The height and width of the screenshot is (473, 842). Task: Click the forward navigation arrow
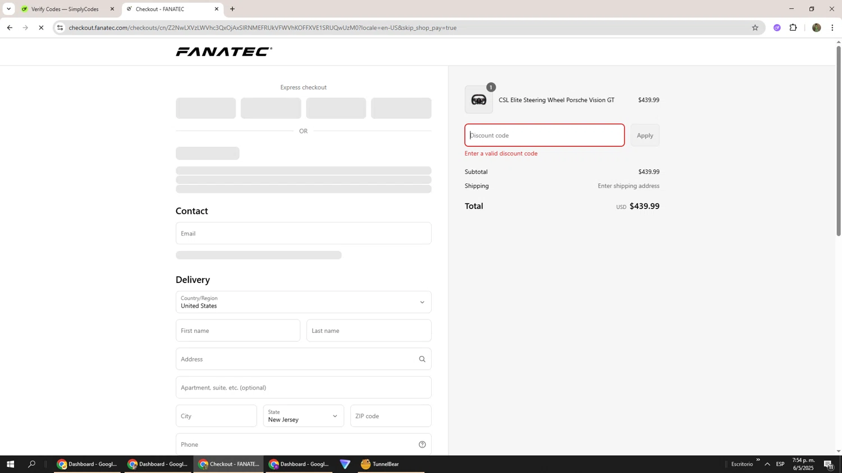25,27
